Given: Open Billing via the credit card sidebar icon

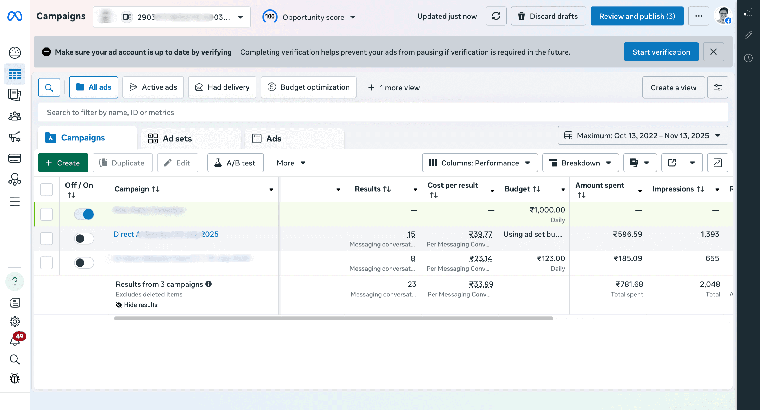Looking at the screenshot, I should click(x=15, y=158).
